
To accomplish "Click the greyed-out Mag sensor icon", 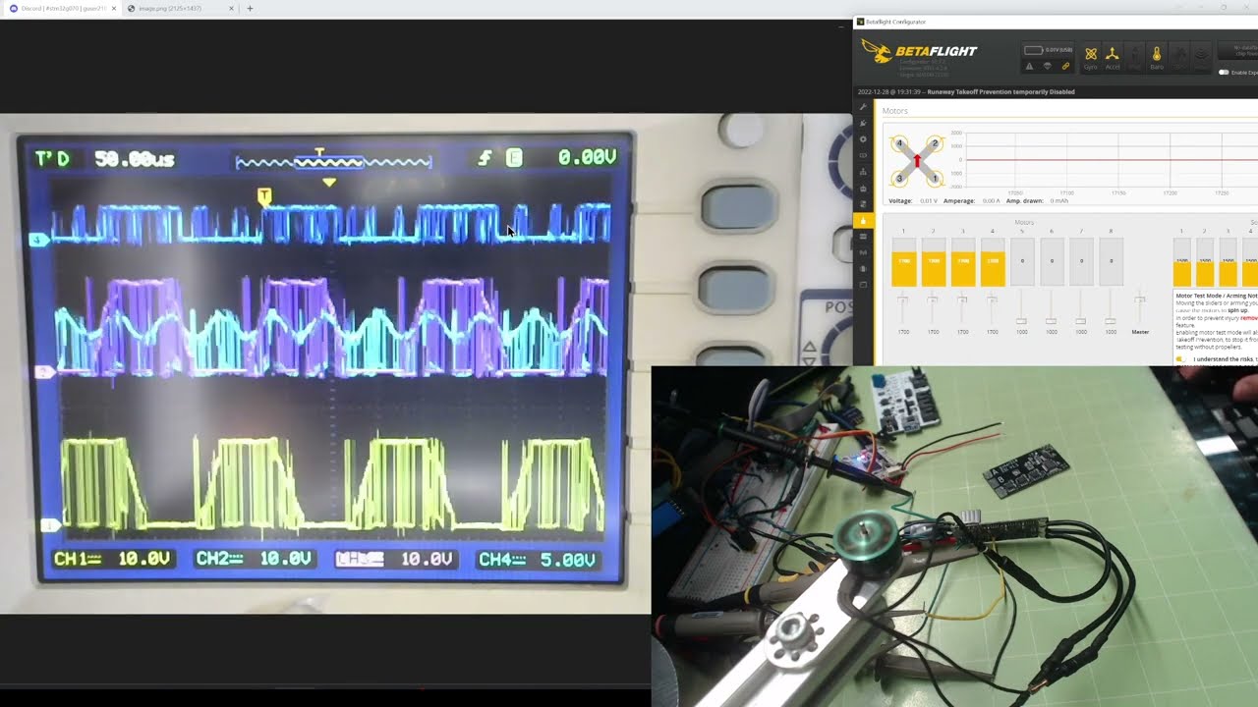I will coord(1134,57).
